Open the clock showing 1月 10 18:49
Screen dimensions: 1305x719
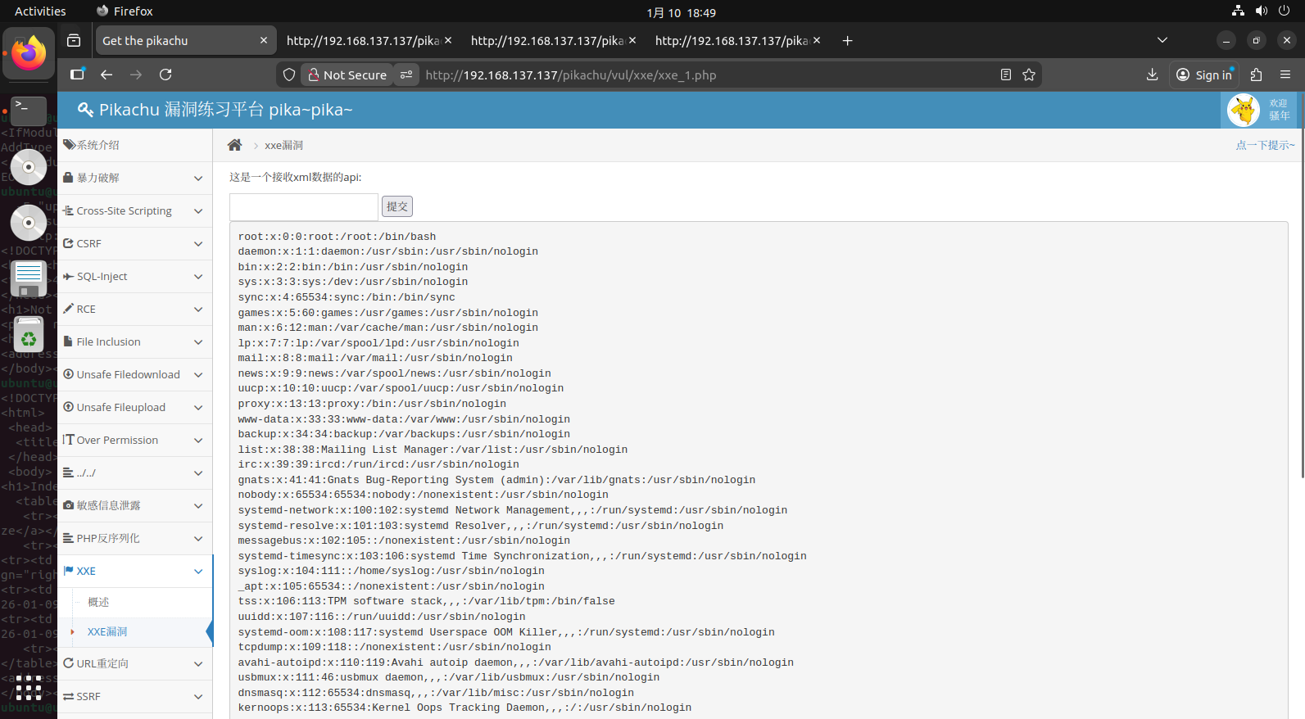coord(681,12)
